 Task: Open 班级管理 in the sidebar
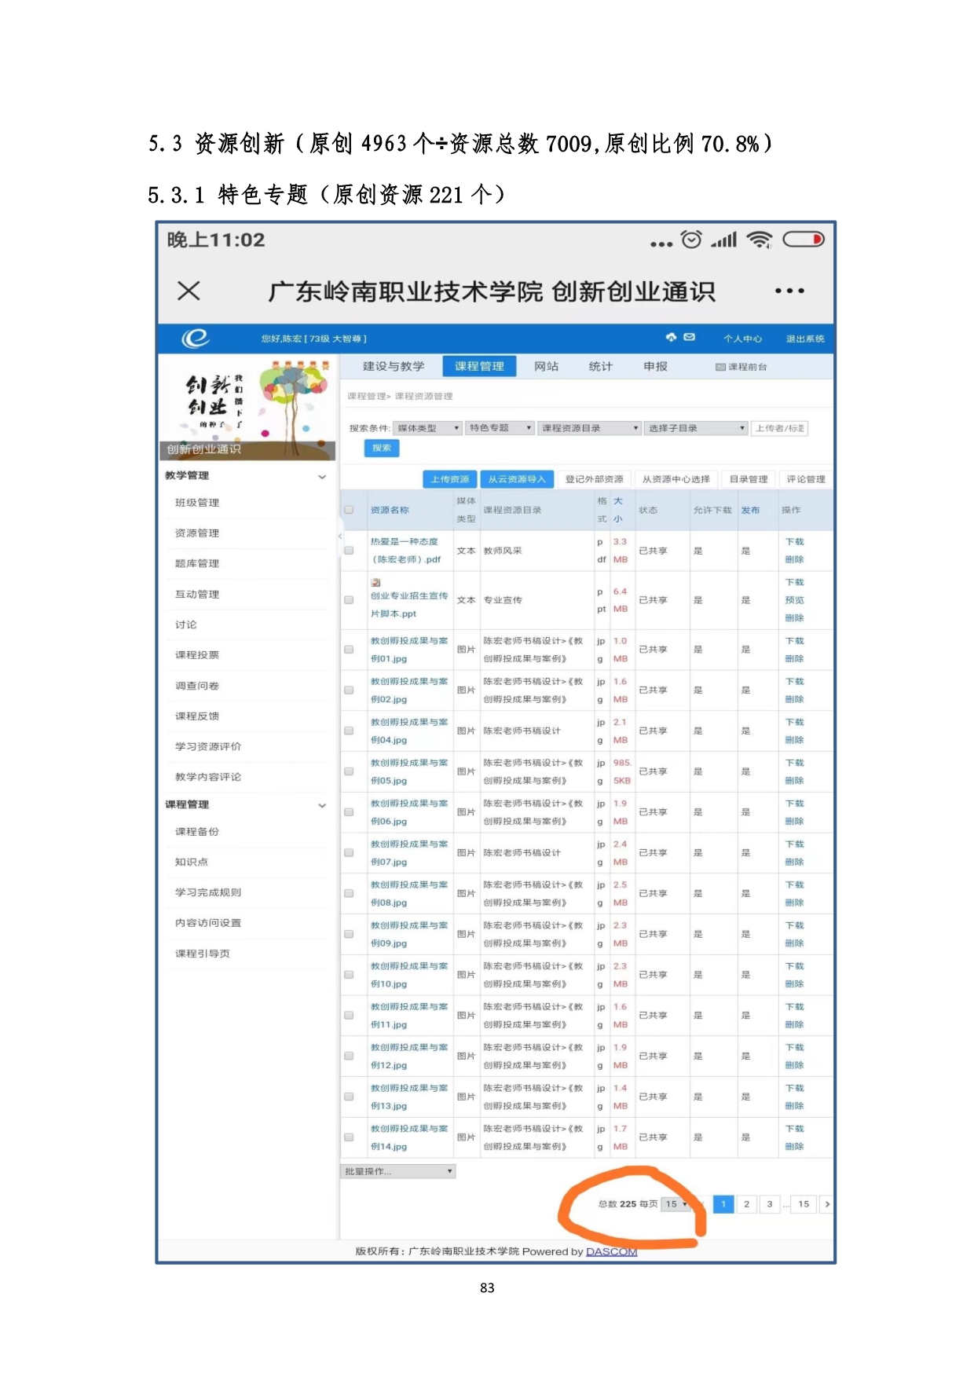coord(197,503)
